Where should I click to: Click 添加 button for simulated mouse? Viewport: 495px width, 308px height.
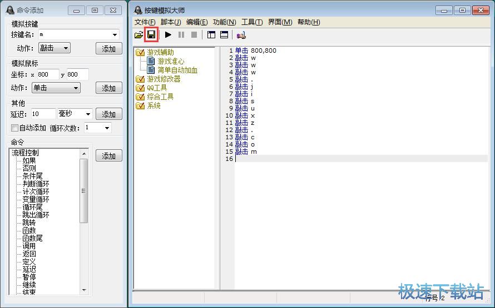(109, 88)
